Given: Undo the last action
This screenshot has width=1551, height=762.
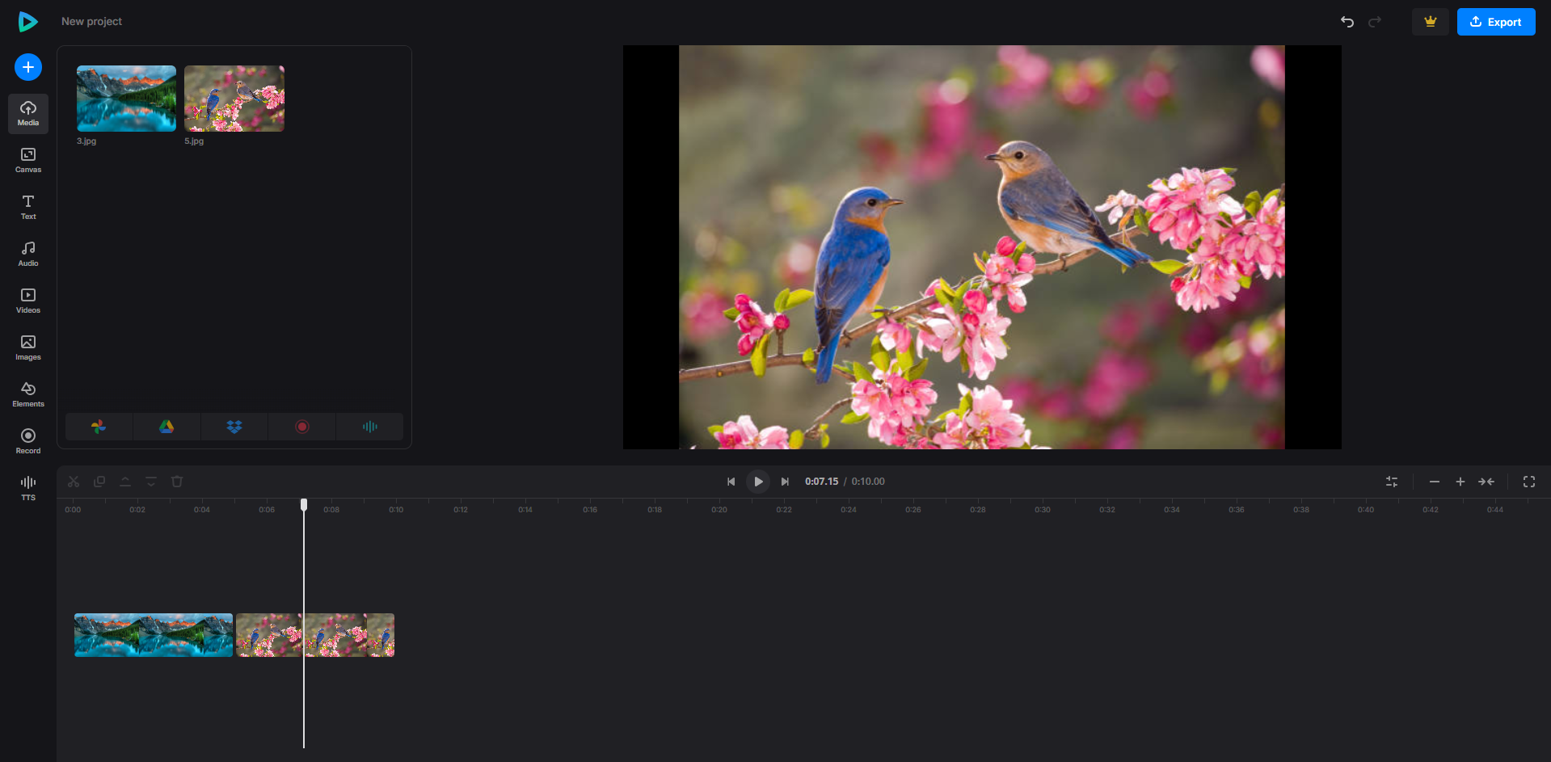Looking at the screenshot, I should (1347, 22).
